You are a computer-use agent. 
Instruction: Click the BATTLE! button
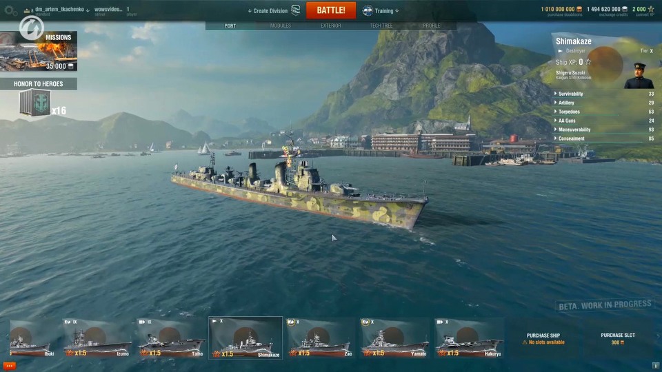pos(331,10)
